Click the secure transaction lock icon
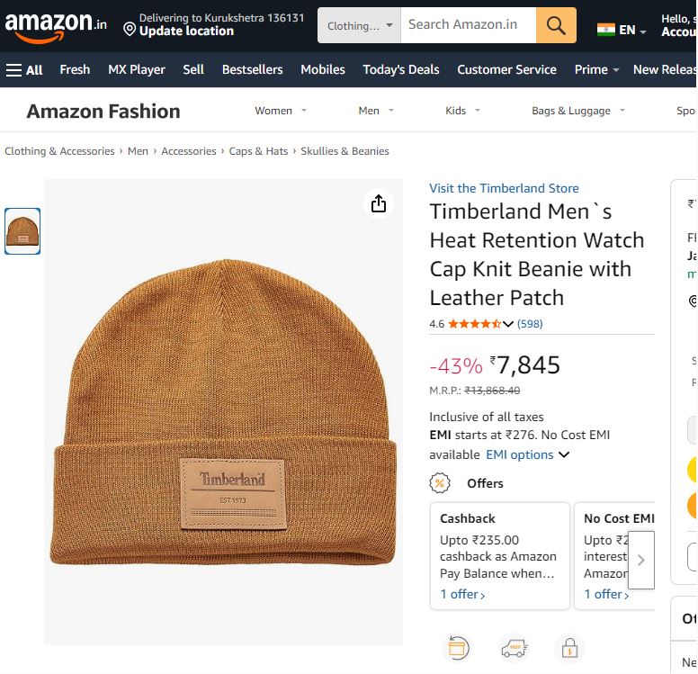698x674 pixels. coord(569,647)
